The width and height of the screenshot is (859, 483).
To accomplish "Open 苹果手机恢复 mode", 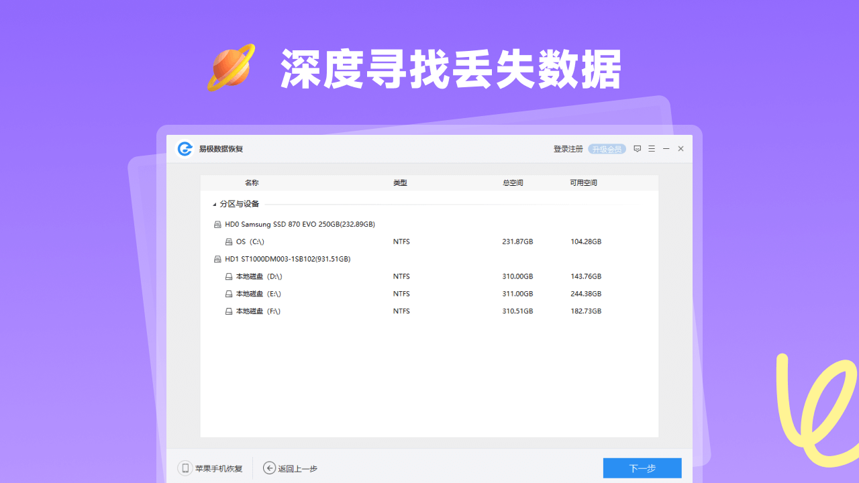I will click(x=221, y=468).
